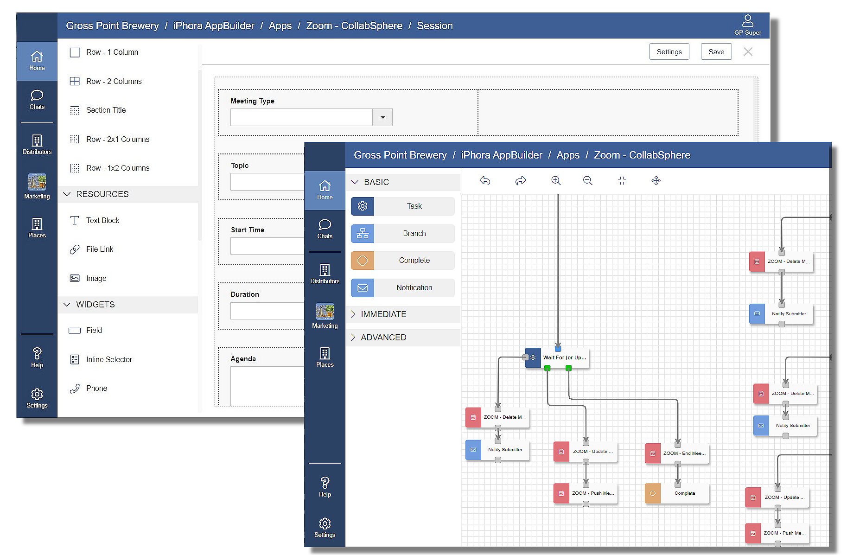Collapse the WIDGETS section
Viewport: 847px width, 555px height.
pyautogui.click(x=95, y=305)
